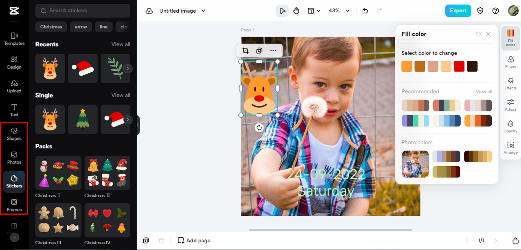View all Single stickers

click(121, 95)
